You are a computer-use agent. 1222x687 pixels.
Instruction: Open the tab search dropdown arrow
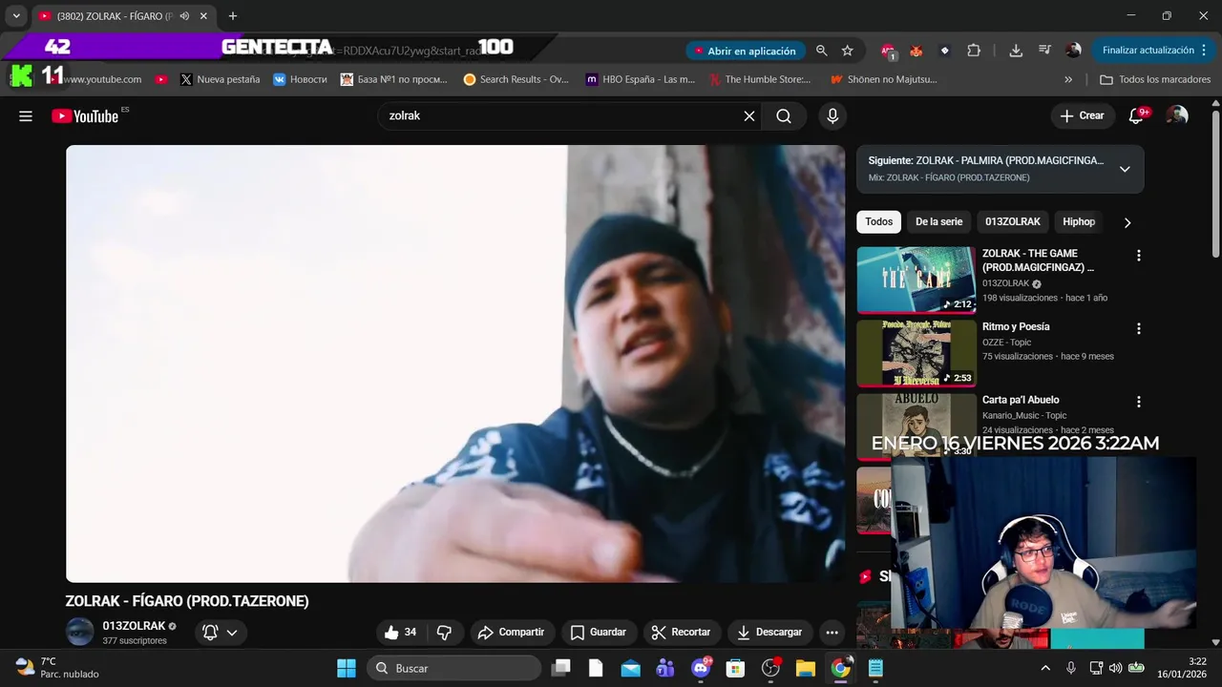tap(16, 16)
